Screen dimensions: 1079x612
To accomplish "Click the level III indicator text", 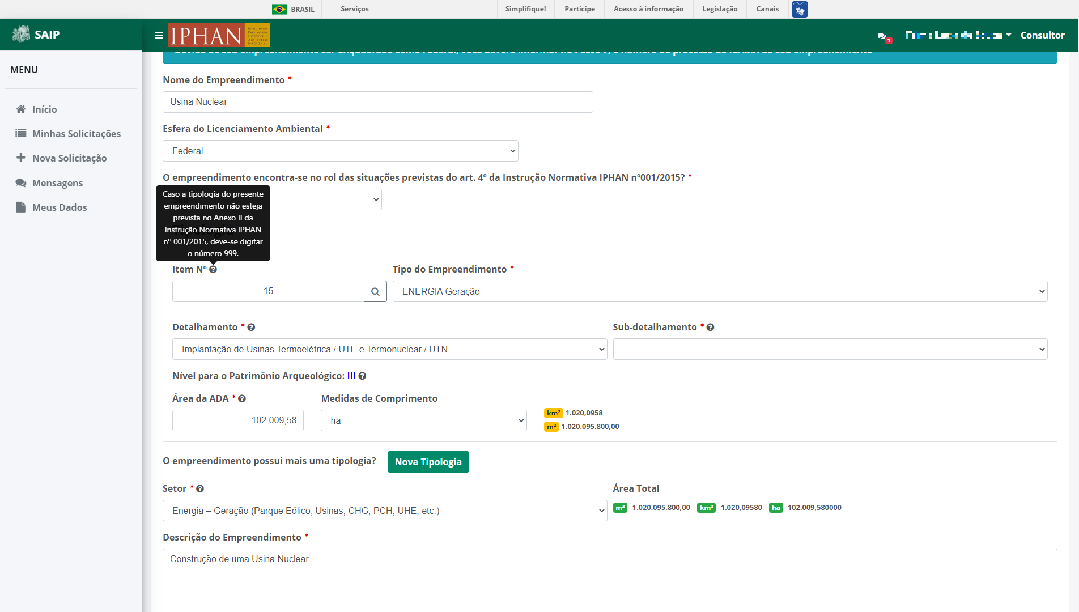I will 351,376.
